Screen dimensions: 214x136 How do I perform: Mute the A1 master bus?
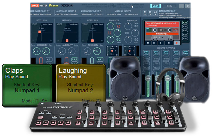146,68
